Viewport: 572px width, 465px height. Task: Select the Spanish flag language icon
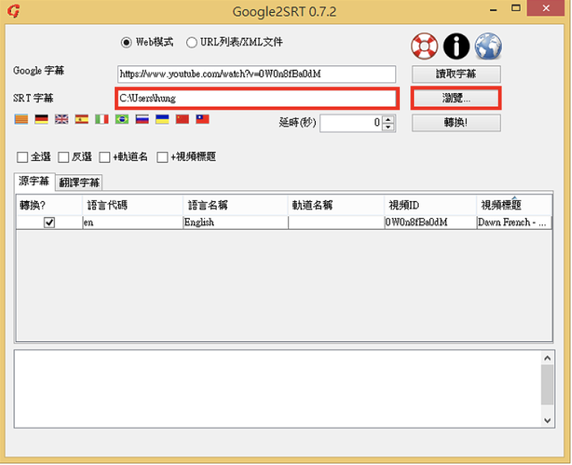point(81,119)
